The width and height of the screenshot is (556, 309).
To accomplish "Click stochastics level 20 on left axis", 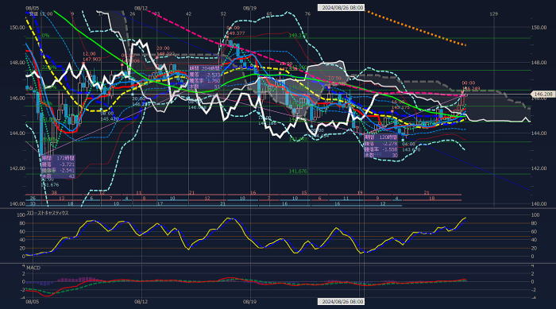I will (22, 249).
